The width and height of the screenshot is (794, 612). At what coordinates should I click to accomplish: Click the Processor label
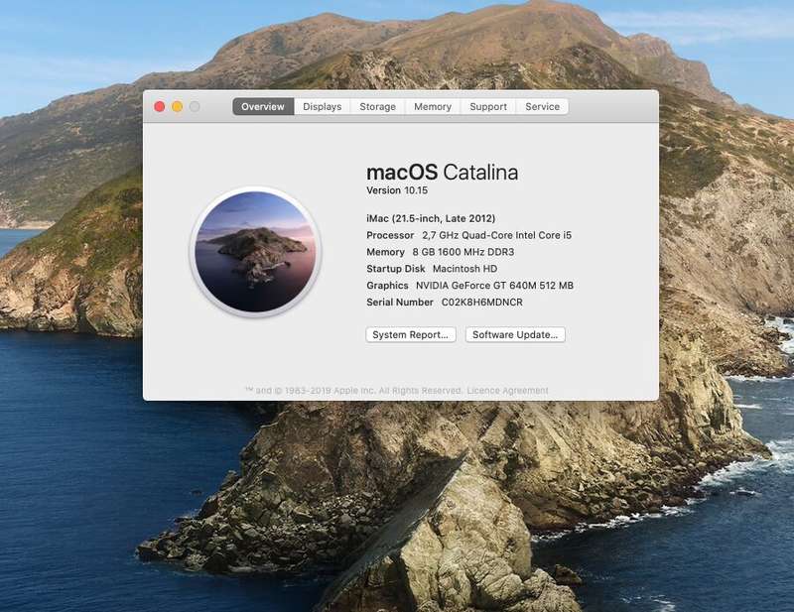(x=390, y=235)
